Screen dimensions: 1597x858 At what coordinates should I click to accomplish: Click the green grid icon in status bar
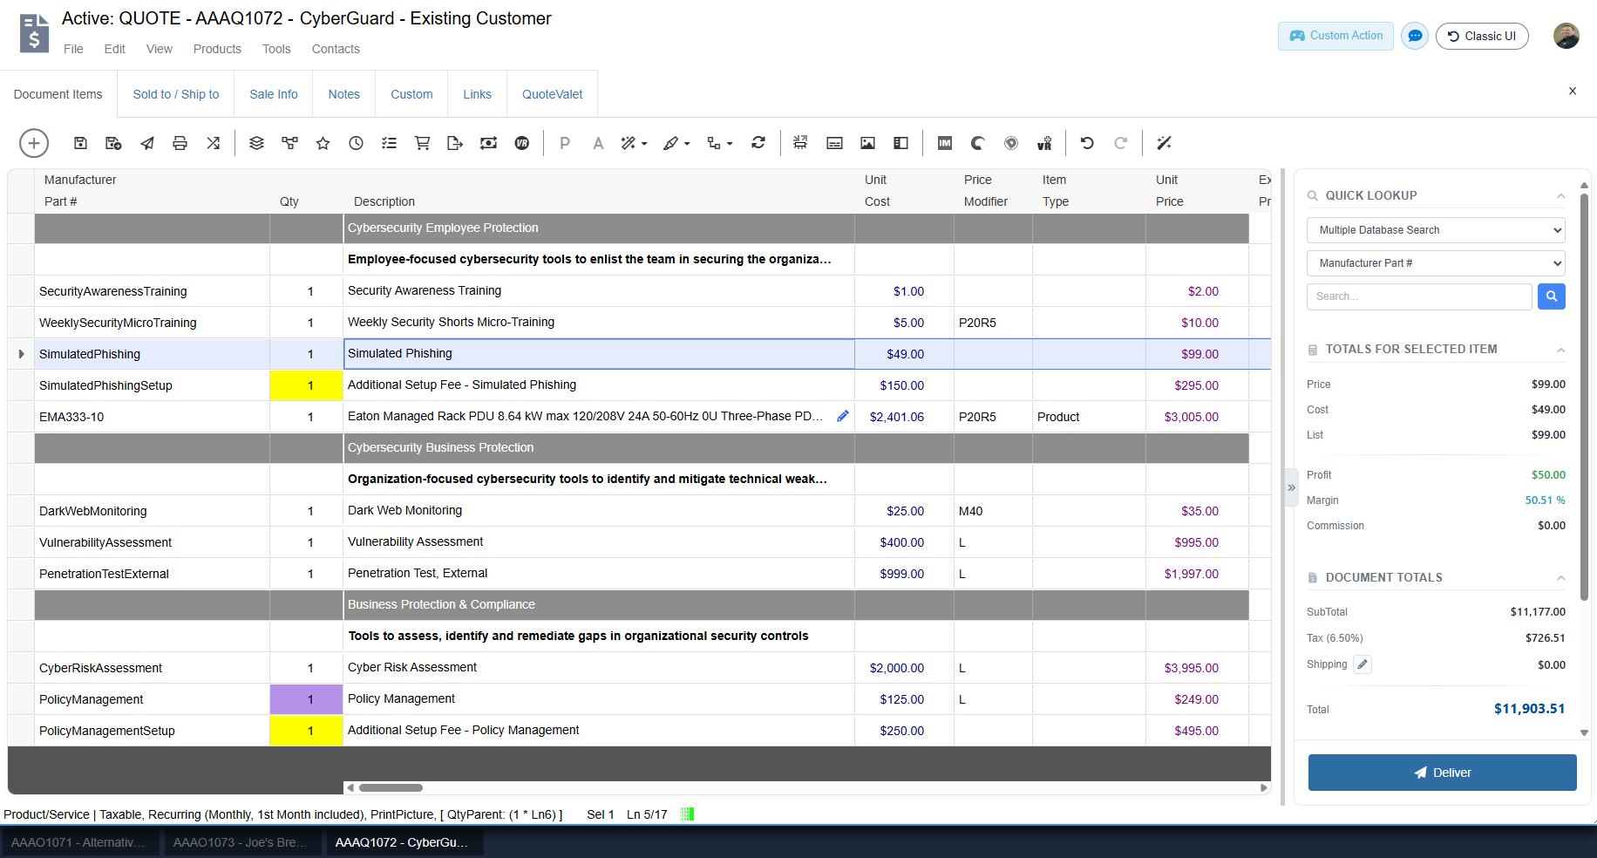687,814
